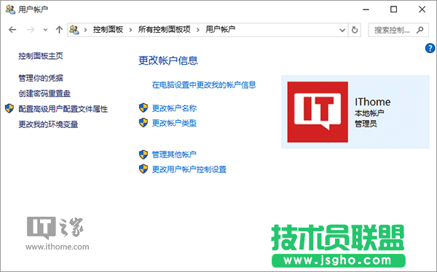
Task: Select 用户帐户 breadcrumb segment
Action: pos(221,29)
